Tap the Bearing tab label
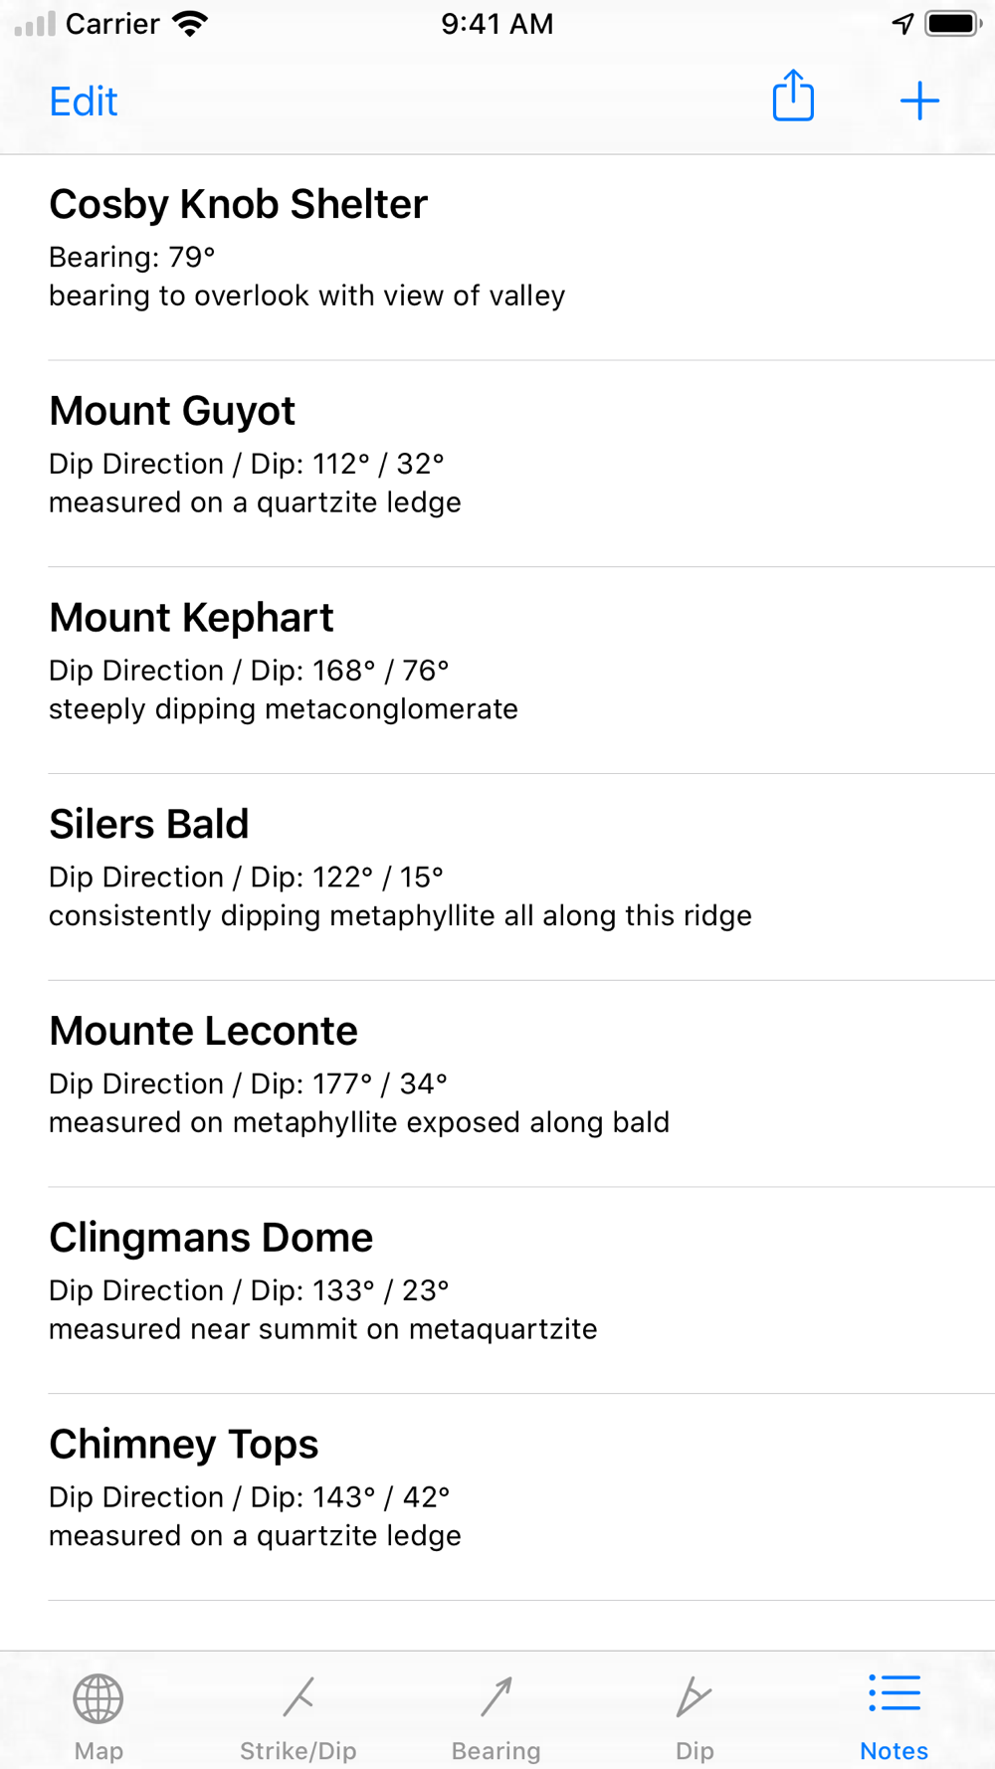The height and width of the screenshot is (1769, 995). point(497,1751)
